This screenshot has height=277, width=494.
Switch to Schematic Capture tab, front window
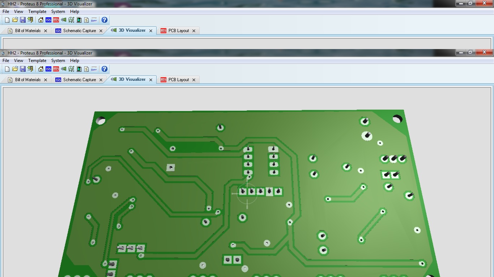[x=79, y=80]
